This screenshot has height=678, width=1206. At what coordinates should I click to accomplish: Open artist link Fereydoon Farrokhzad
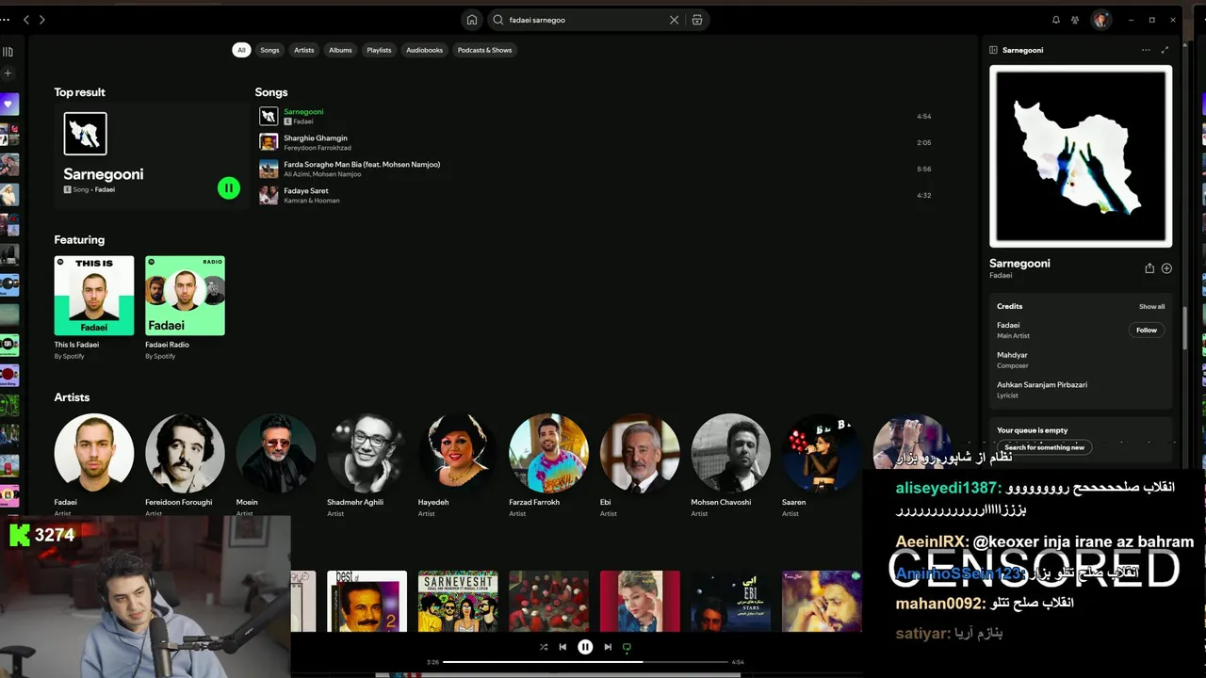[318, 148]
